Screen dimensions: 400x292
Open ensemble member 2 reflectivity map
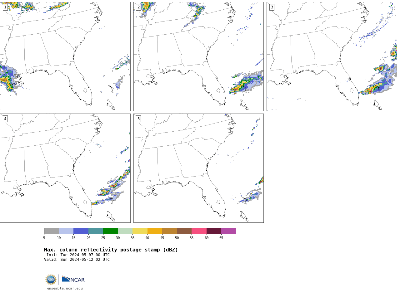(198, 56)
